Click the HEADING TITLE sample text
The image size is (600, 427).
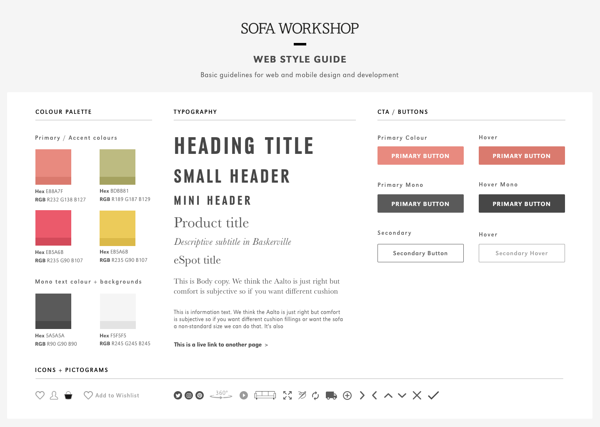[244, 146]
